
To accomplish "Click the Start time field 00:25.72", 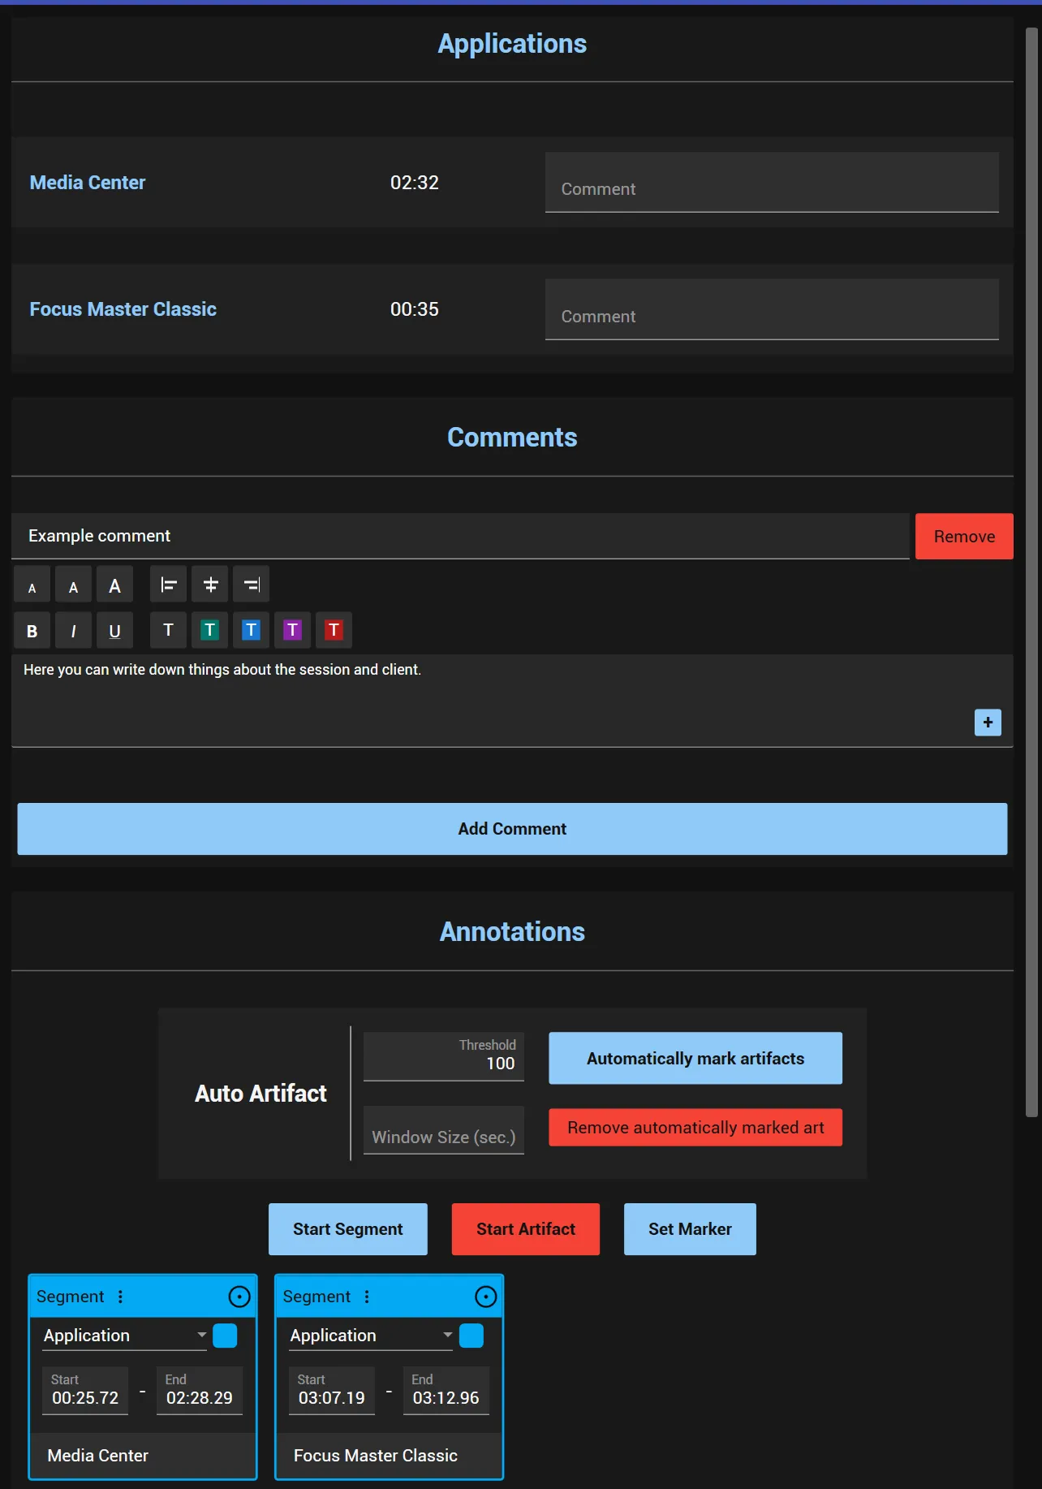I will [85, 1391].
